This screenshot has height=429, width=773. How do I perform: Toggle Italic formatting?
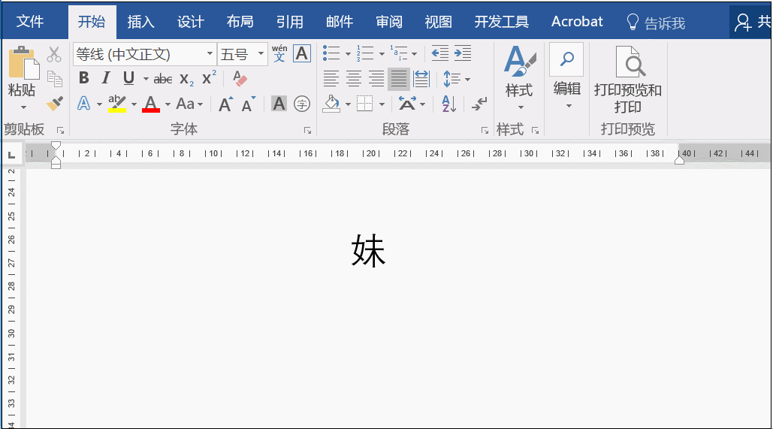[x=105, y=78]
